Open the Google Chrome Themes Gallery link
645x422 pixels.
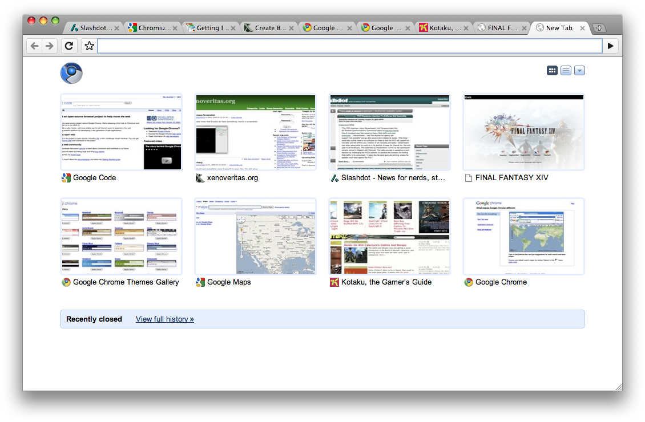(x=126, y=282)
